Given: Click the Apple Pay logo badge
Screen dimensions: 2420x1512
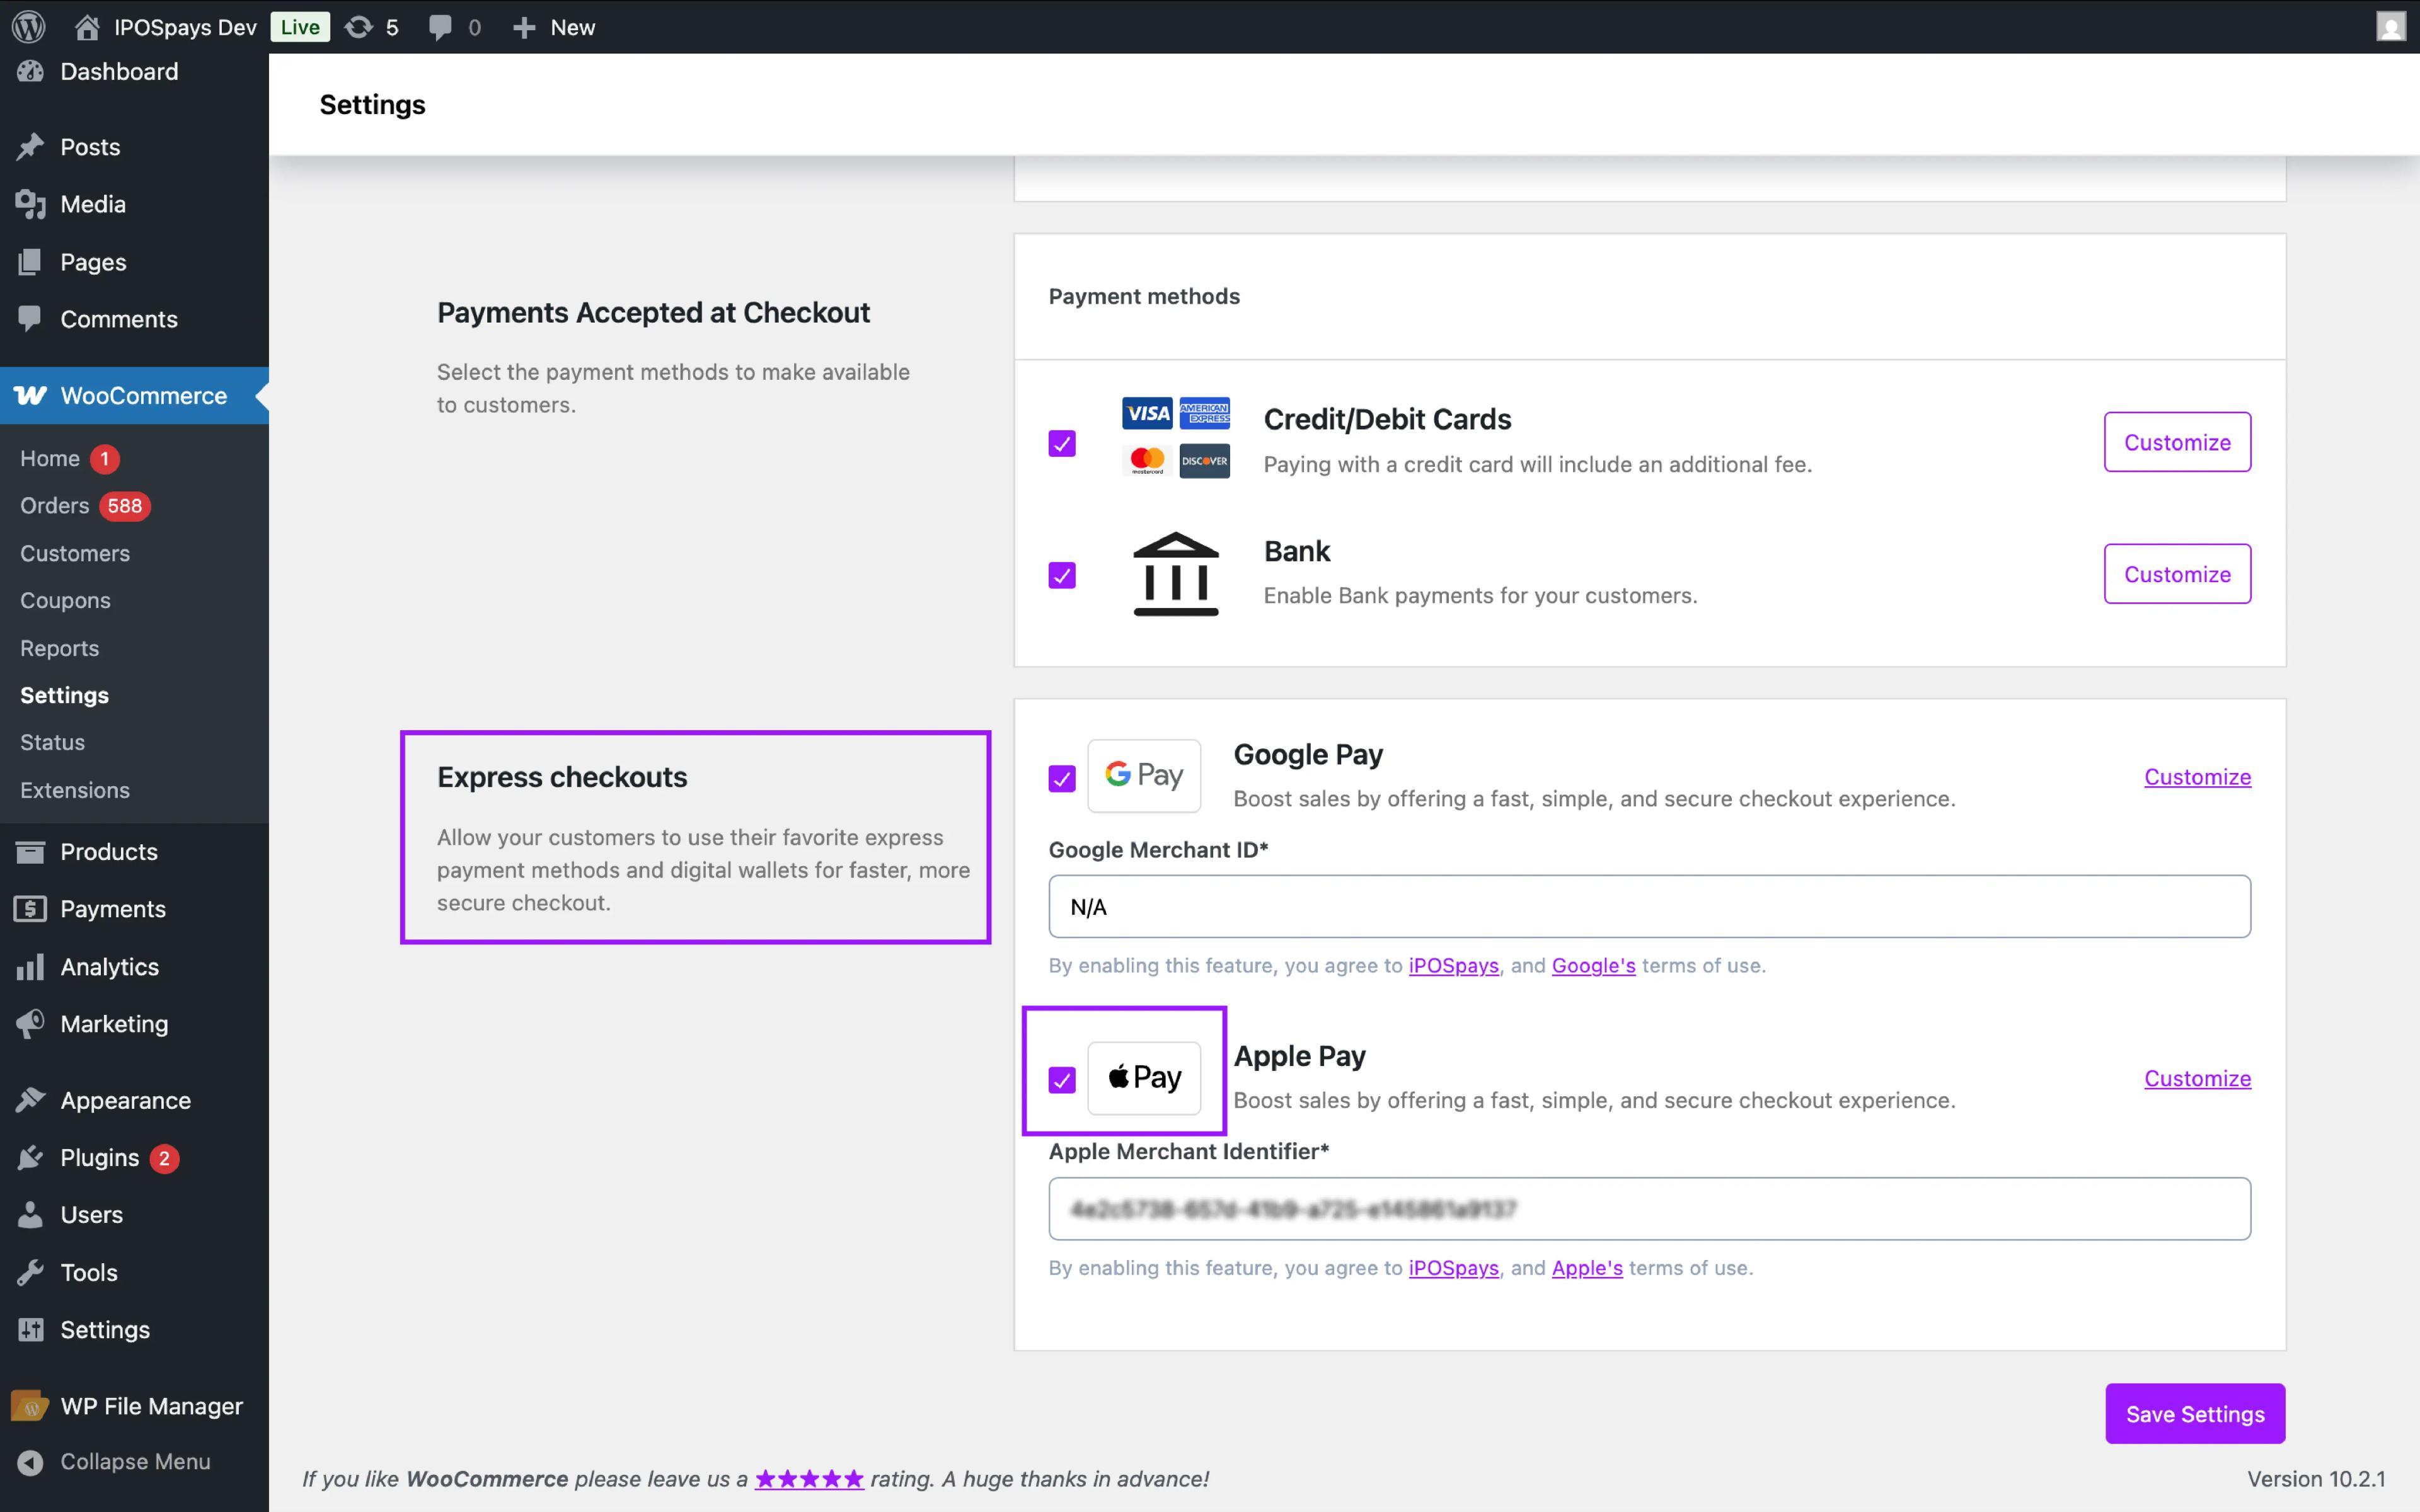Looking at the screenshot, I should pyautogui.click(x=1143, y=1077).
